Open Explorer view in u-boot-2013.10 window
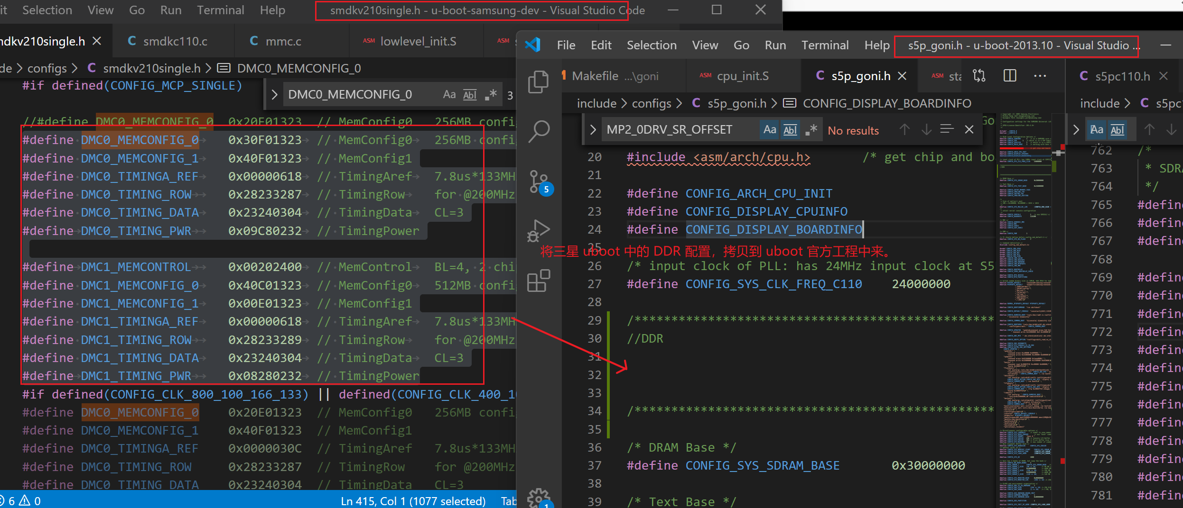Screen dimensions: 1183x508 tap(539, 82)
